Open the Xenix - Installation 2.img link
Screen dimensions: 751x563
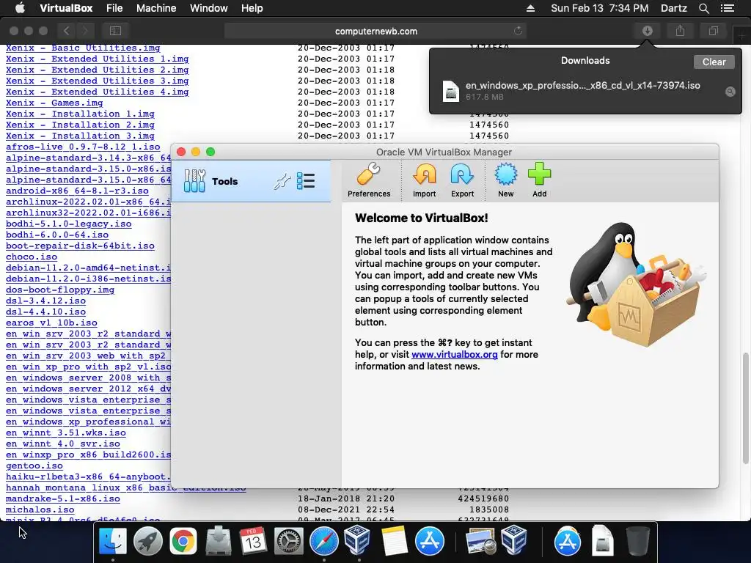click(x=80, y=125)
